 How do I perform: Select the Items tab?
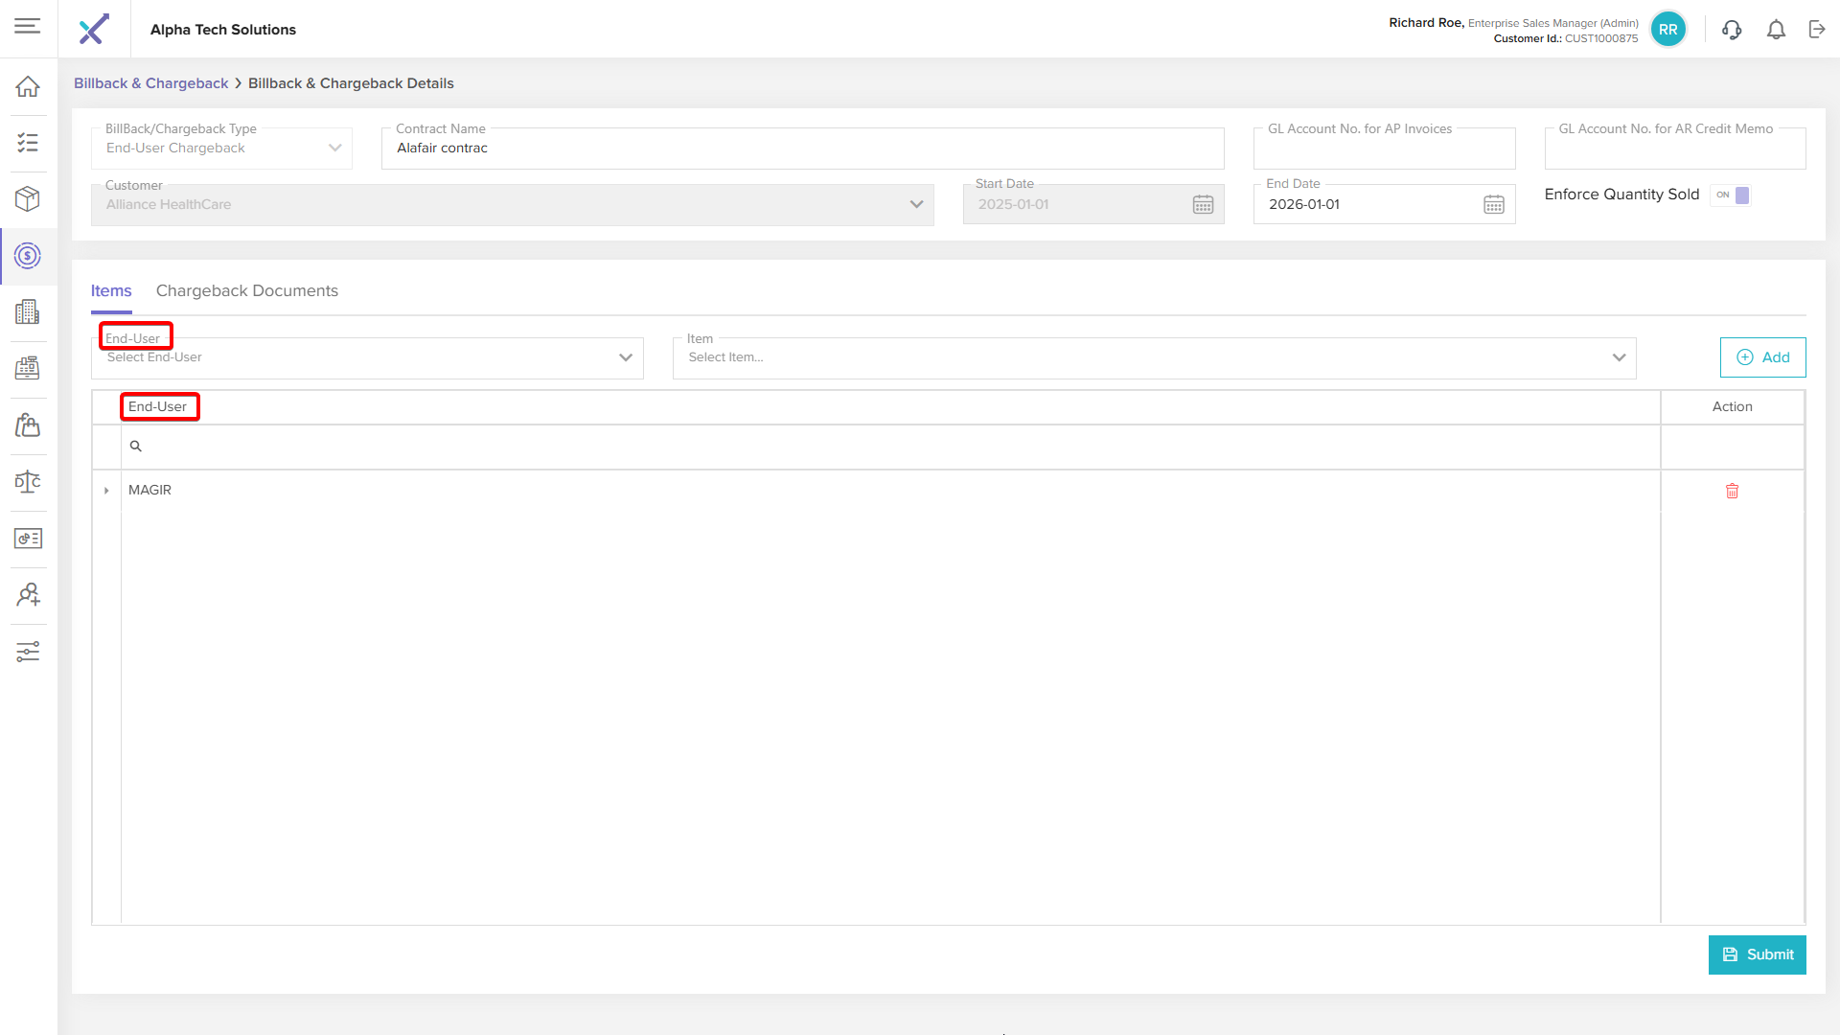111,290
